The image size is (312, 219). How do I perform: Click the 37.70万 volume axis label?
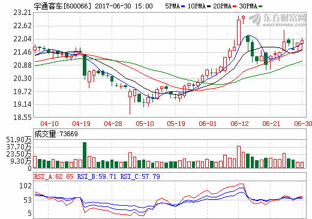[x=19, y=147]
